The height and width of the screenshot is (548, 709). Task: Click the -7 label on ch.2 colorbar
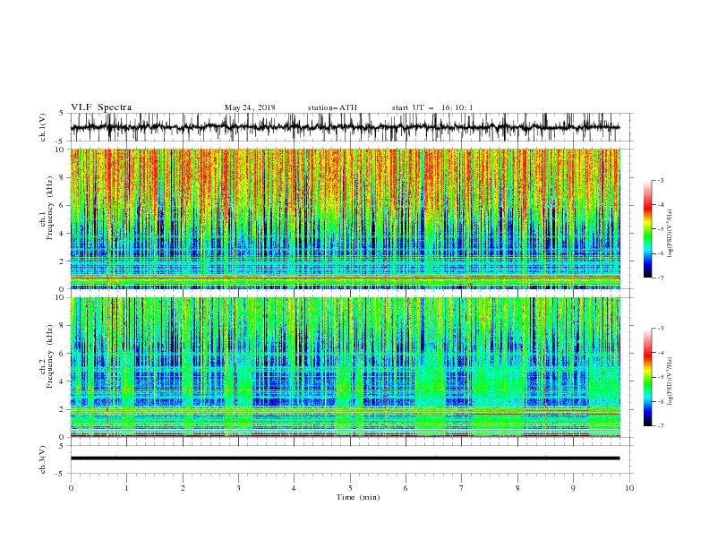coord(661,426)
